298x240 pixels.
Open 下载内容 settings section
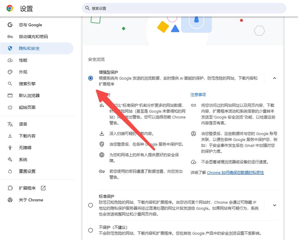coord(37,136)
